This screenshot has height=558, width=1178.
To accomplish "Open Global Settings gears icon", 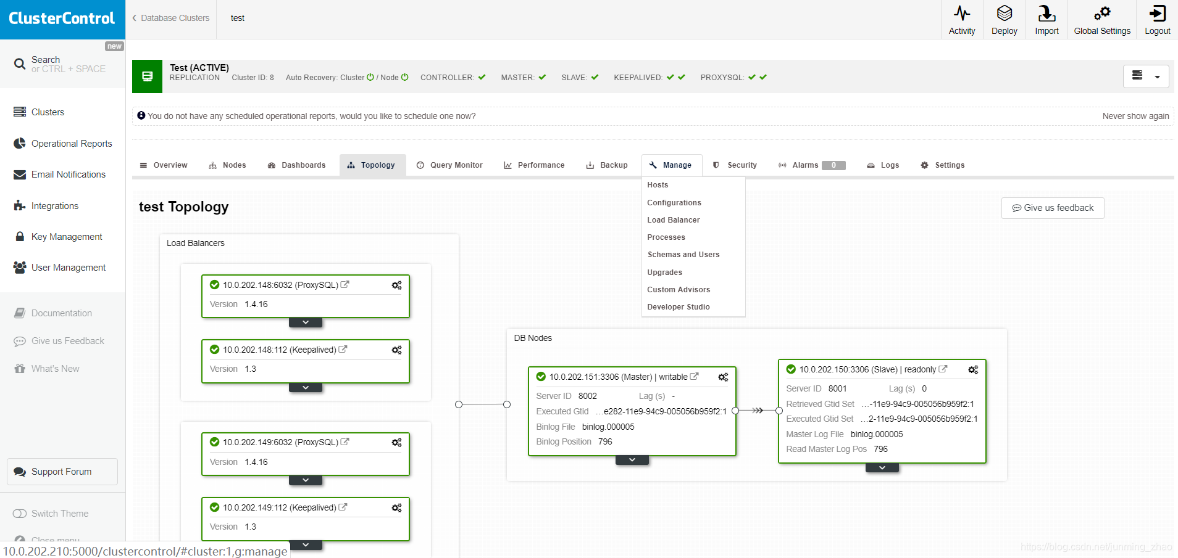I will tap(1102, 14).
